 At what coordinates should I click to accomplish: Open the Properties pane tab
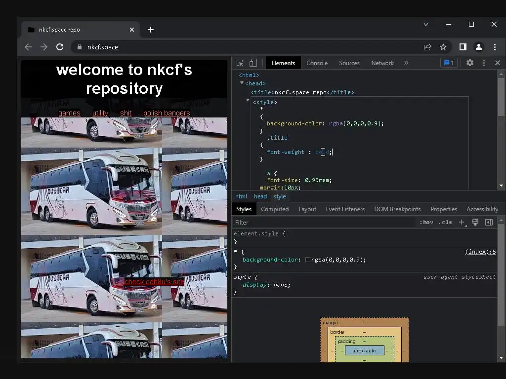point(444,209)
